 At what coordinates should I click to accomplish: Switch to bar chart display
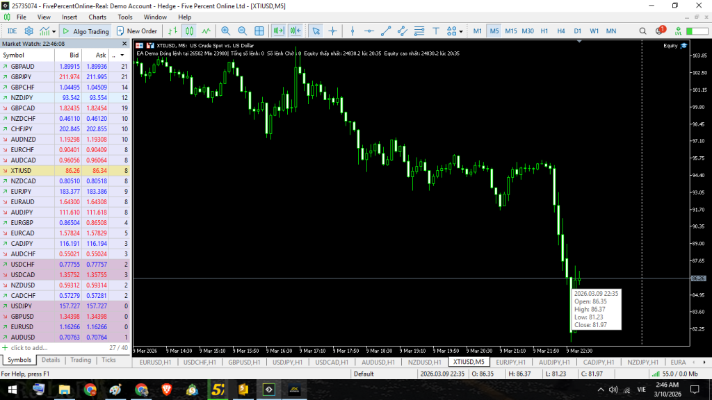[172, 31]
